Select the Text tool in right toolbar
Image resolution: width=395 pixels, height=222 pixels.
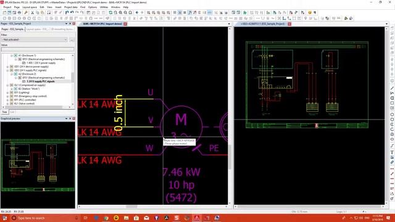[393, 152]
